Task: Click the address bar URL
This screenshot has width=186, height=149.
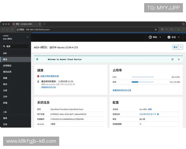Action: [x=38, y=29]
